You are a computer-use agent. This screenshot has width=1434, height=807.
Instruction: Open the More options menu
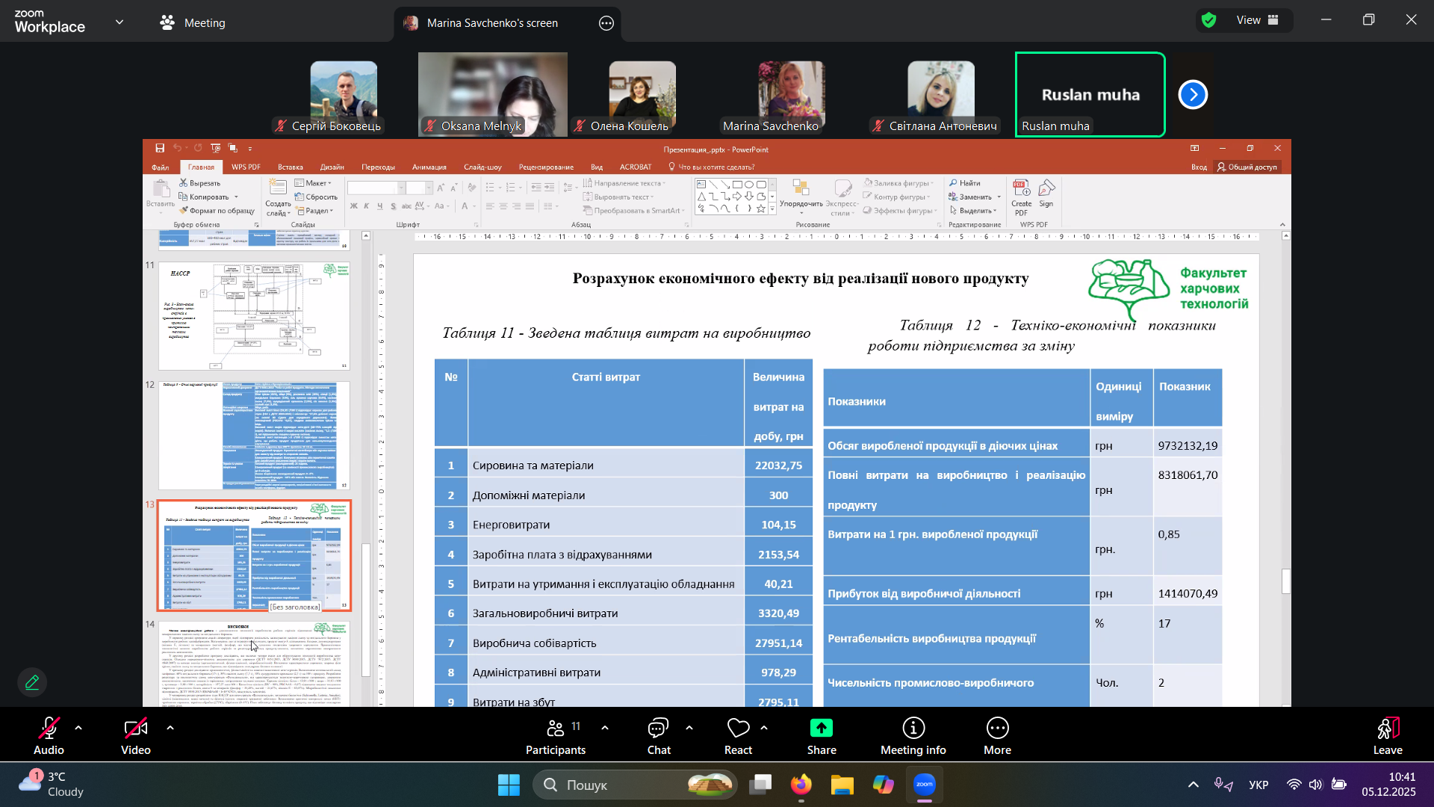[x=997, y=729]
